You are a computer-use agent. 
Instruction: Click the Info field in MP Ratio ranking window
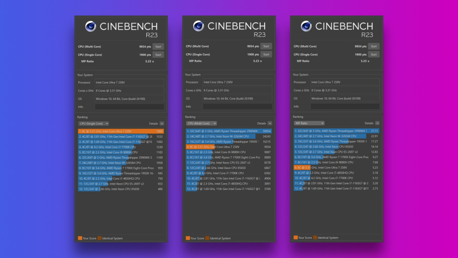[x=345, y=107]
